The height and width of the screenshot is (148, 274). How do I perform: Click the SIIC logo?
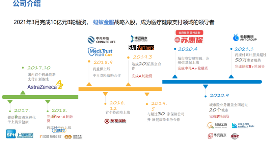click(x=235, y=136)
